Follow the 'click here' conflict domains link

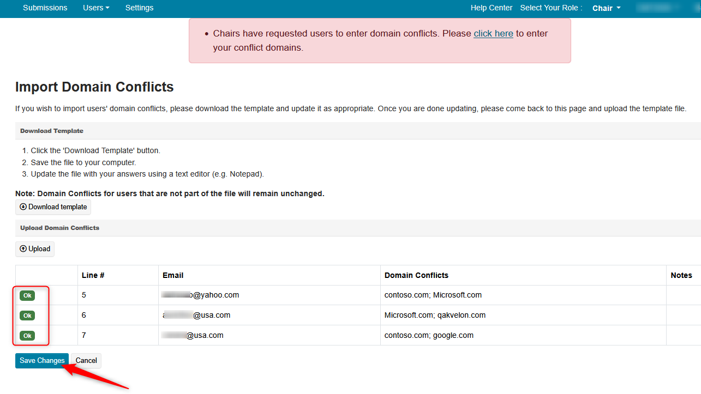coord(493,33)
